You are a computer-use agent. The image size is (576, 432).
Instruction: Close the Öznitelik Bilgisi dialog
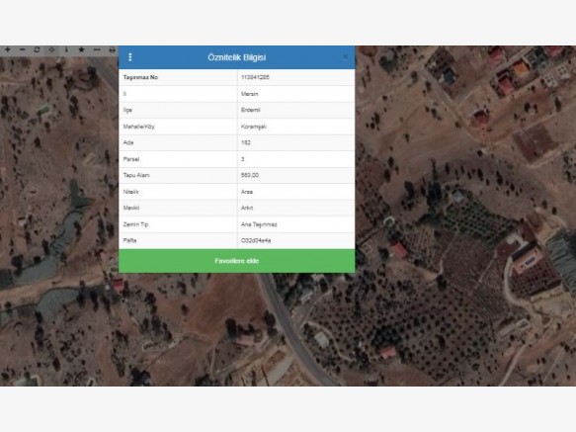point(346,57)
